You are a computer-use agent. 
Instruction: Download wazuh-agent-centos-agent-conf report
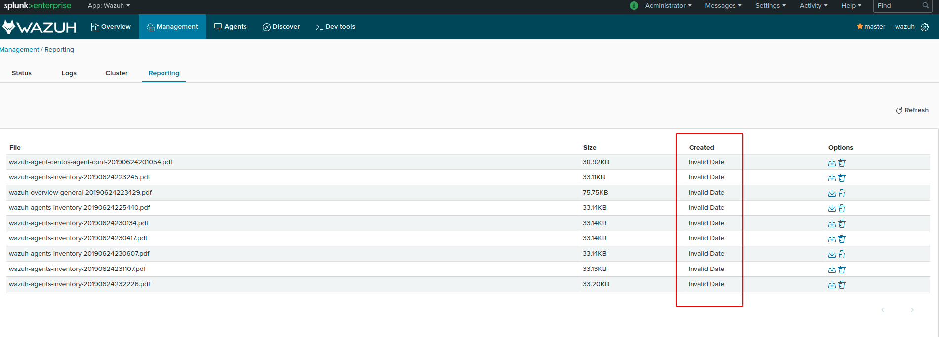(832, 163)
